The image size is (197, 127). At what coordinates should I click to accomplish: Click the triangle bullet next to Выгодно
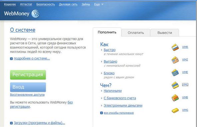102,61
